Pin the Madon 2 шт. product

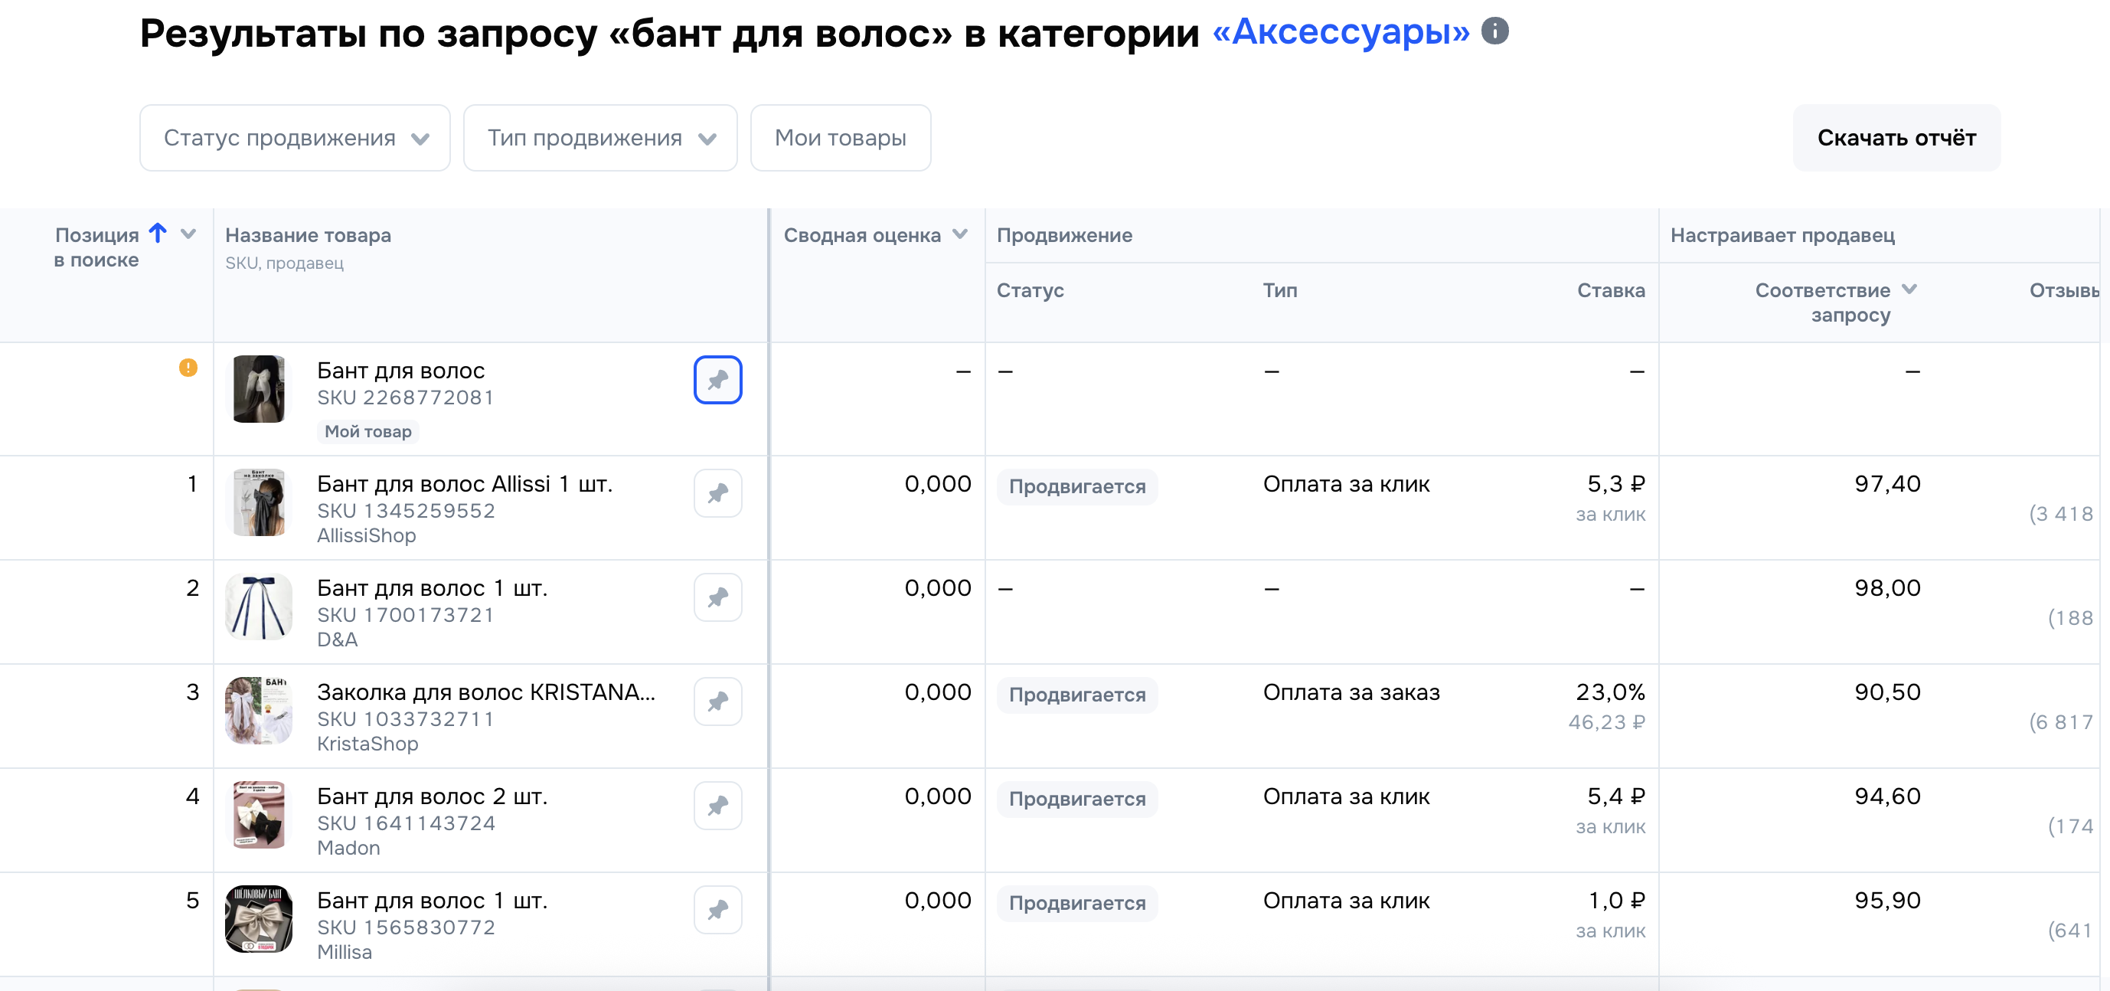click(x=717, y=806)
